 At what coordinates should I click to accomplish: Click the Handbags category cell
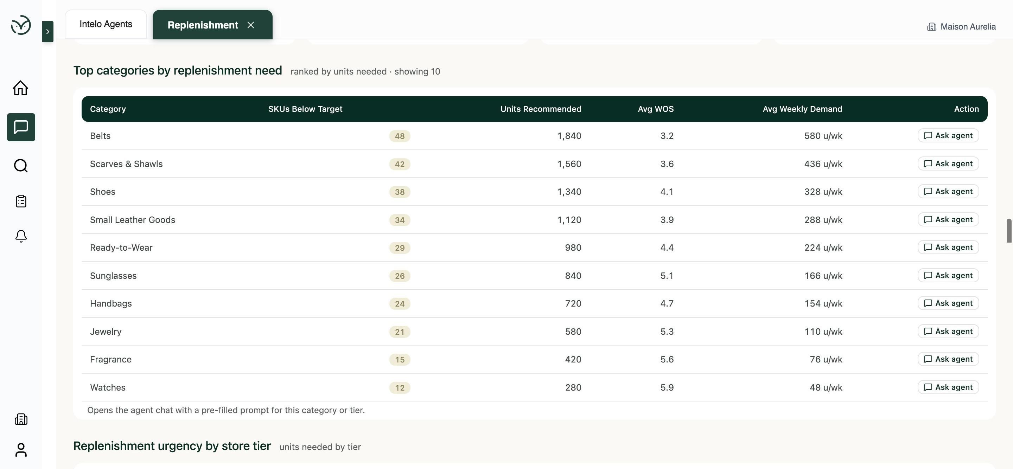coord(111,303)
